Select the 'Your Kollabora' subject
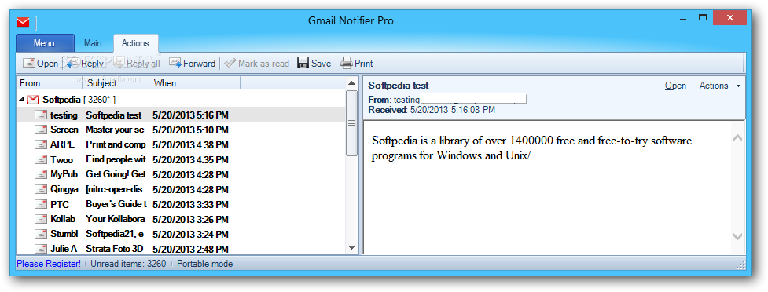The image size is (768, 292). click(115, 219)
